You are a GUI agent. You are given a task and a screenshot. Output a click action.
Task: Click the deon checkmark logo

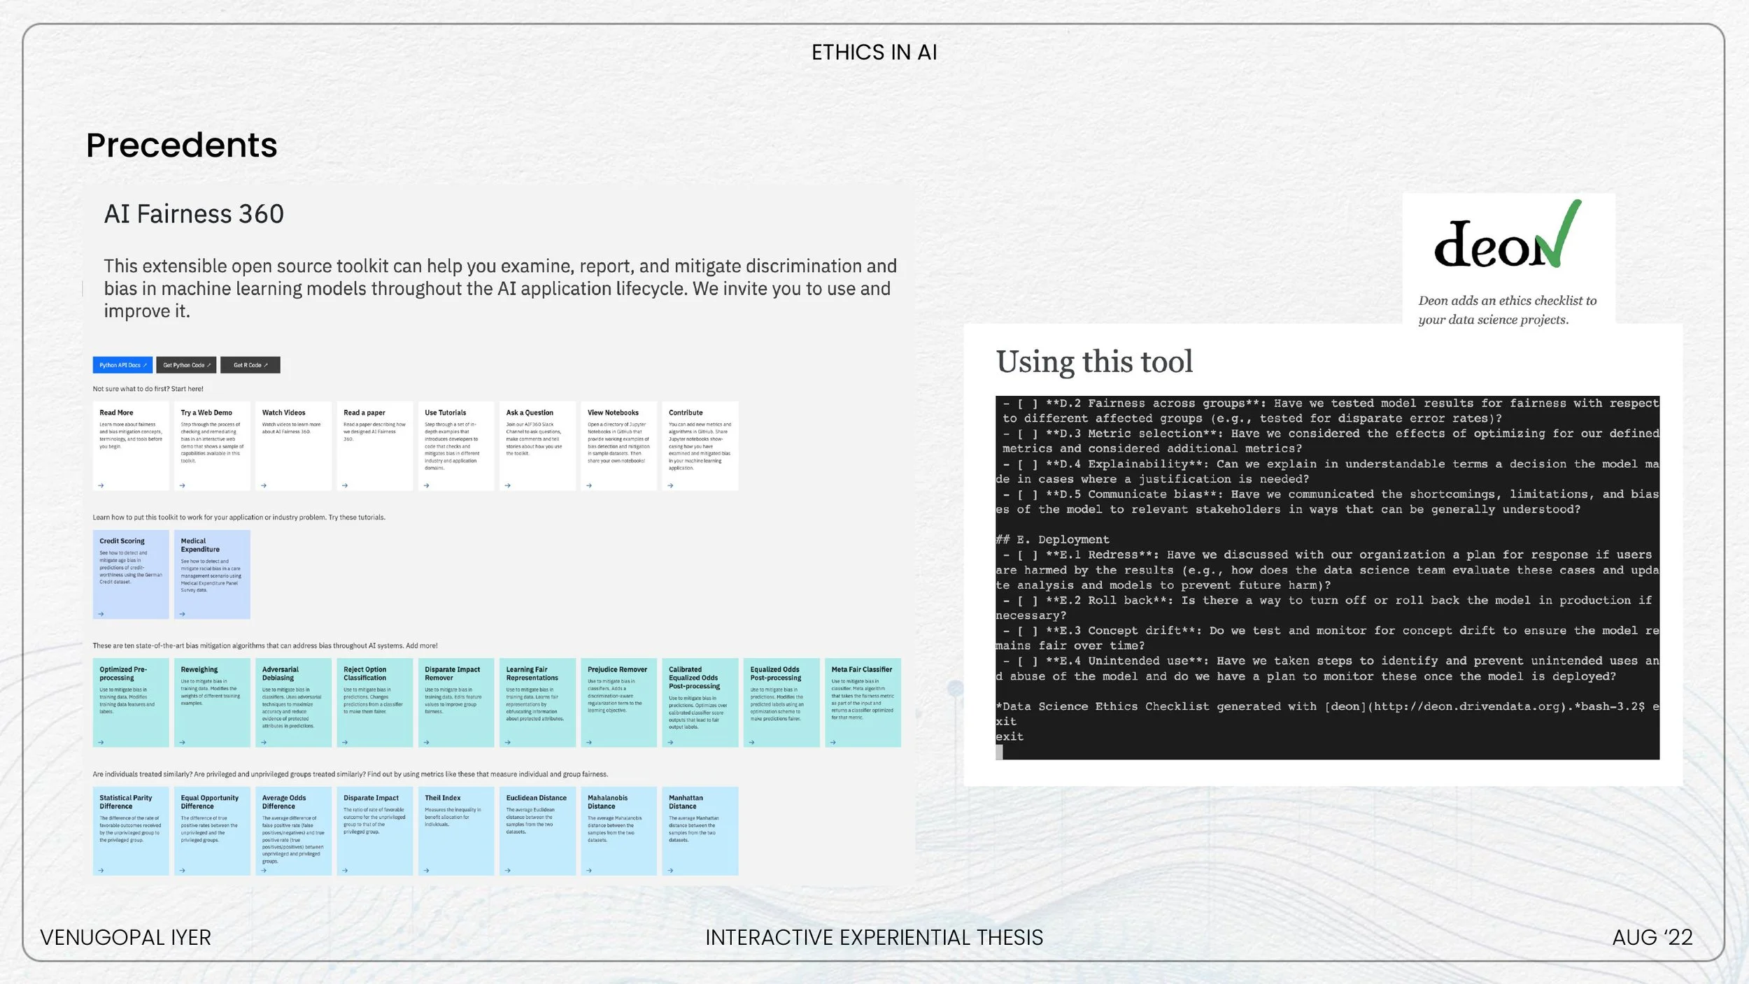[x=1507, y=238]
